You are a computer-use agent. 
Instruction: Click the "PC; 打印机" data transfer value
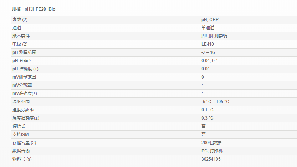coord(212,151)
